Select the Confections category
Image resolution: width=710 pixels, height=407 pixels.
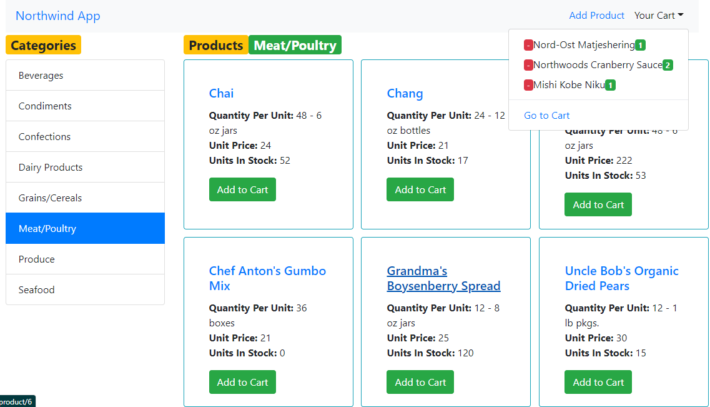click(x=85, y=136)
